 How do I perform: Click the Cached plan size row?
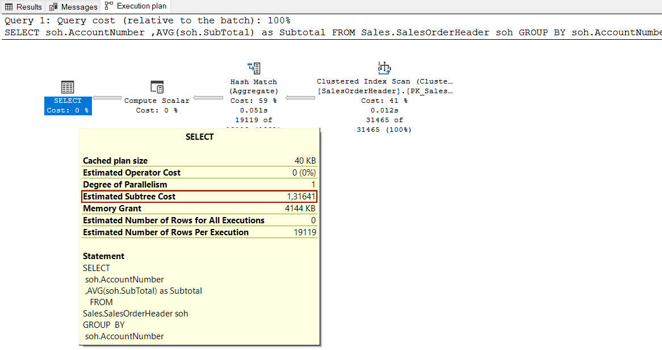tap(199, 161)
